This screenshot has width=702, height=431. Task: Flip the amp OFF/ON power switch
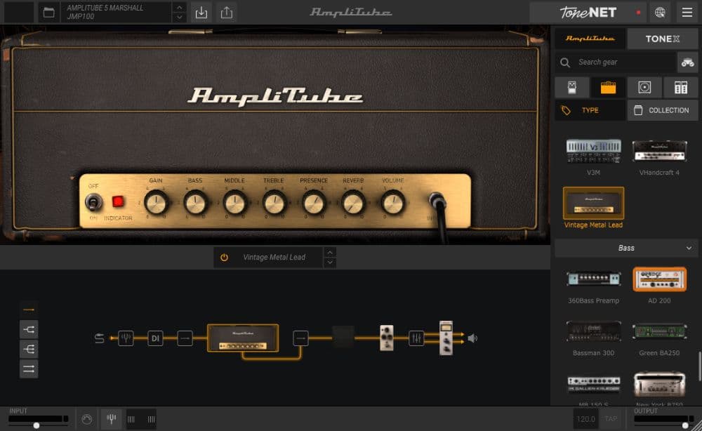93,202
